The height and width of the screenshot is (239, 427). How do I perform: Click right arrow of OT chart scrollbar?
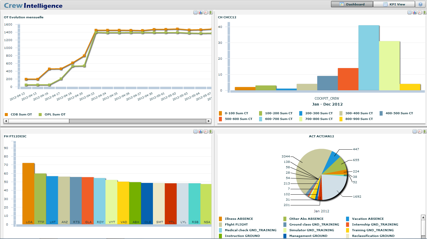pos(209,121)
